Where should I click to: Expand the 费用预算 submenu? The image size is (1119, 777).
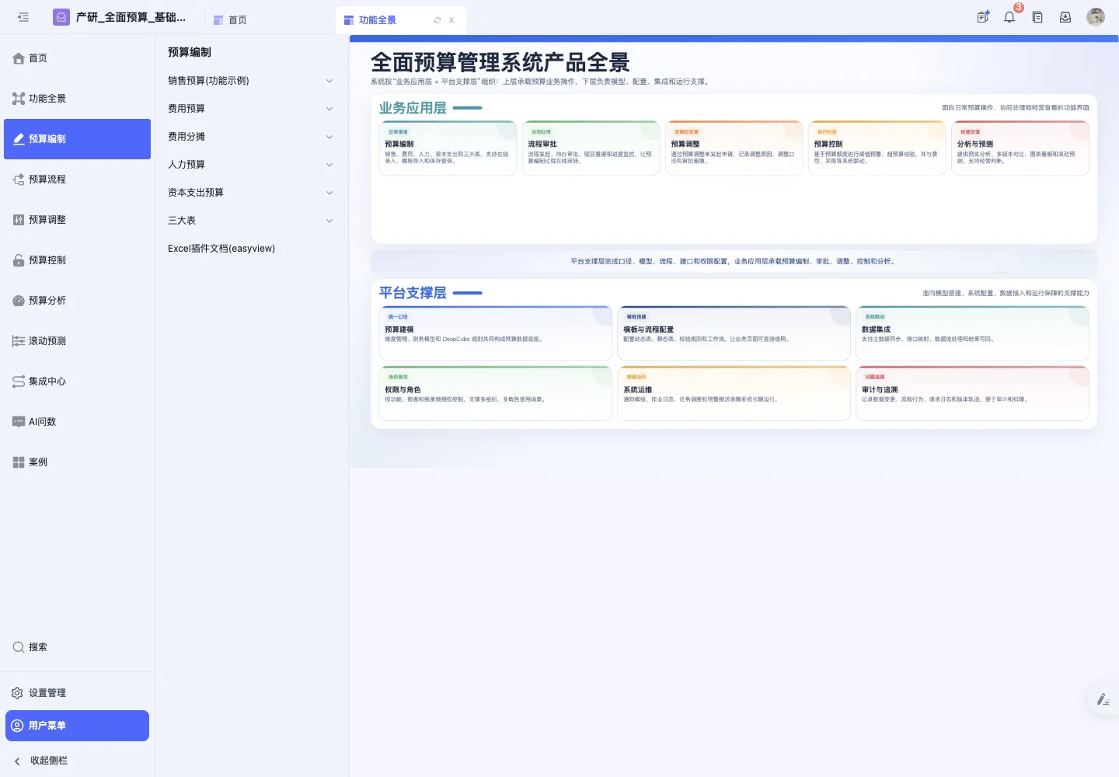click(x=251, y=109)
